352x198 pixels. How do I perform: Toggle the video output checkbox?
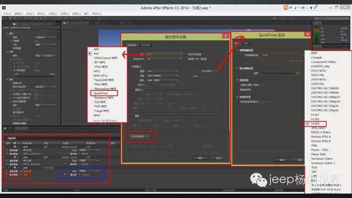130,67
